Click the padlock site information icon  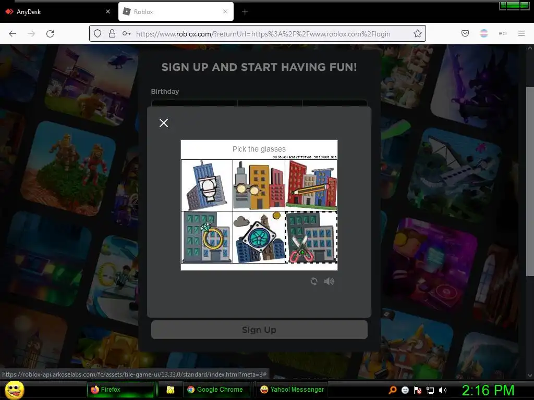coord(112,33)
